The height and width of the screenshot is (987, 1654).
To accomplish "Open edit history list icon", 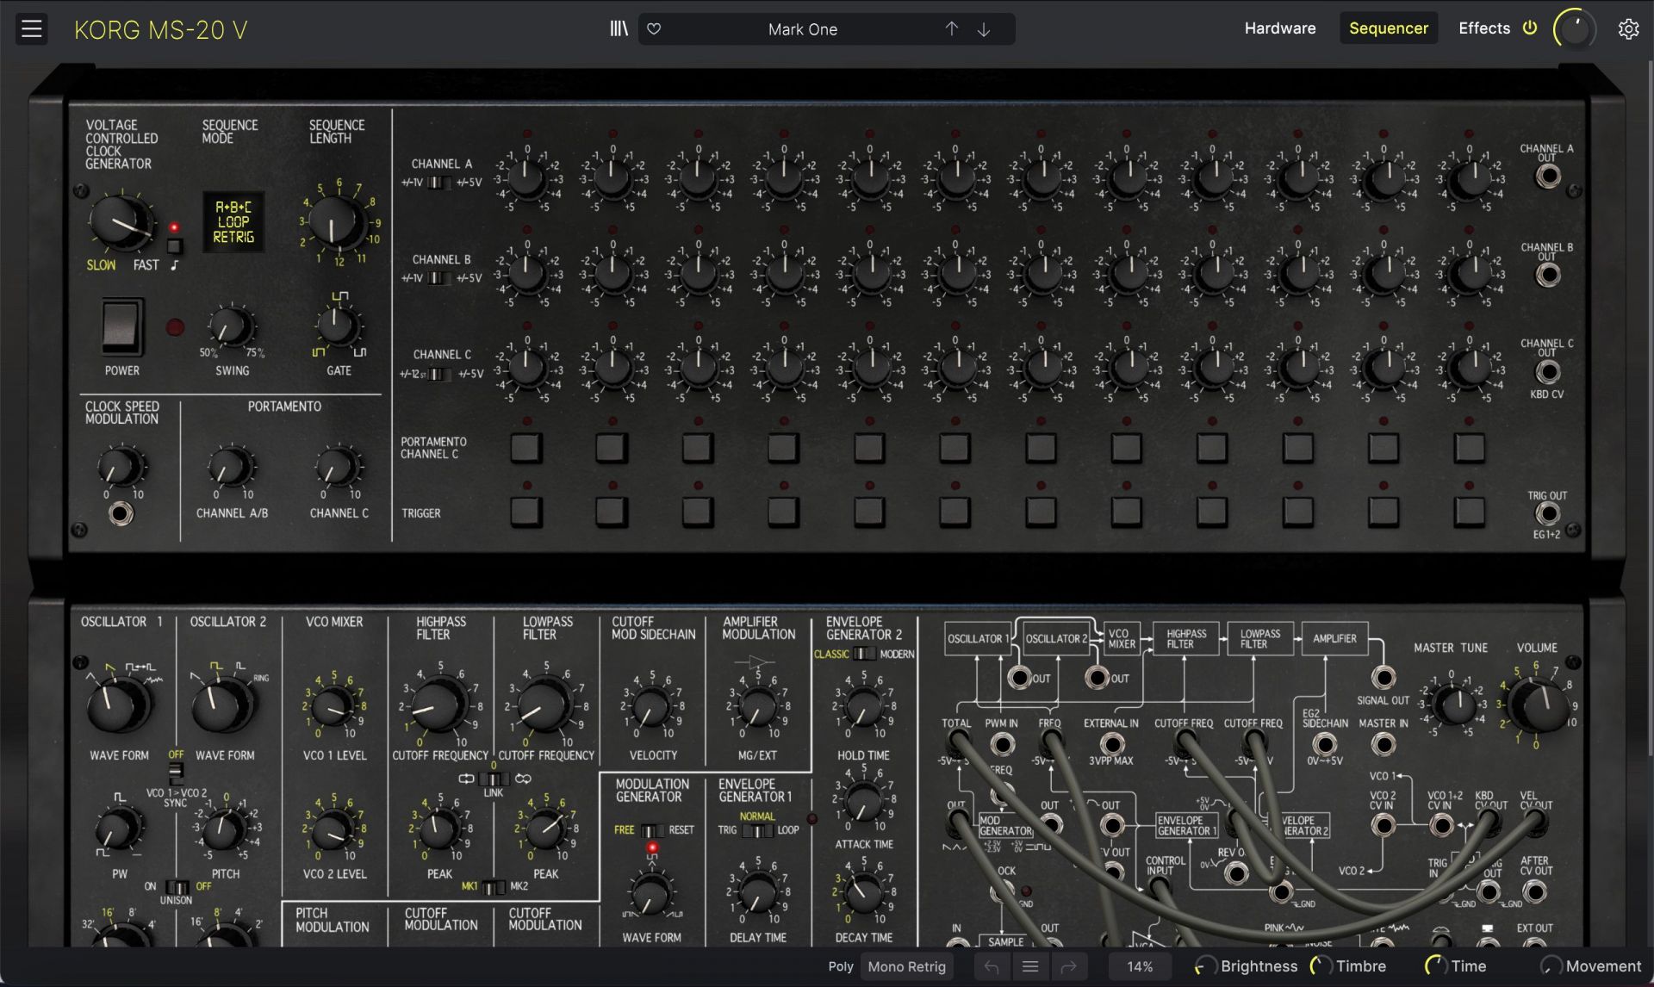I will coord(1029,966).
